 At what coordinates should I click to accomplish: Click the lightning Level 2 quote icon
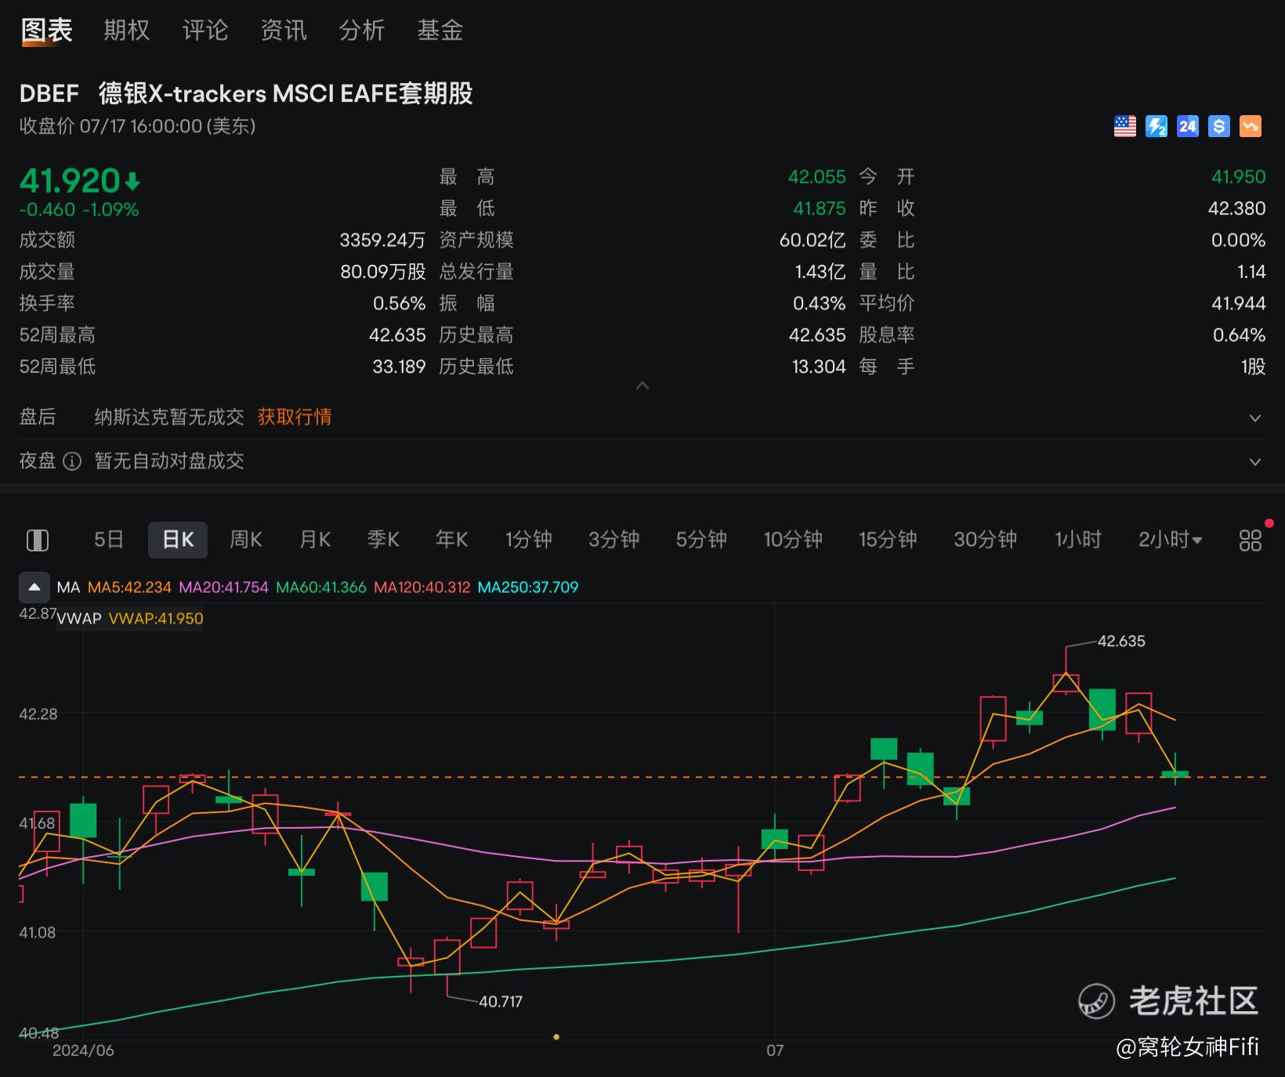[x=1156, y=126]
